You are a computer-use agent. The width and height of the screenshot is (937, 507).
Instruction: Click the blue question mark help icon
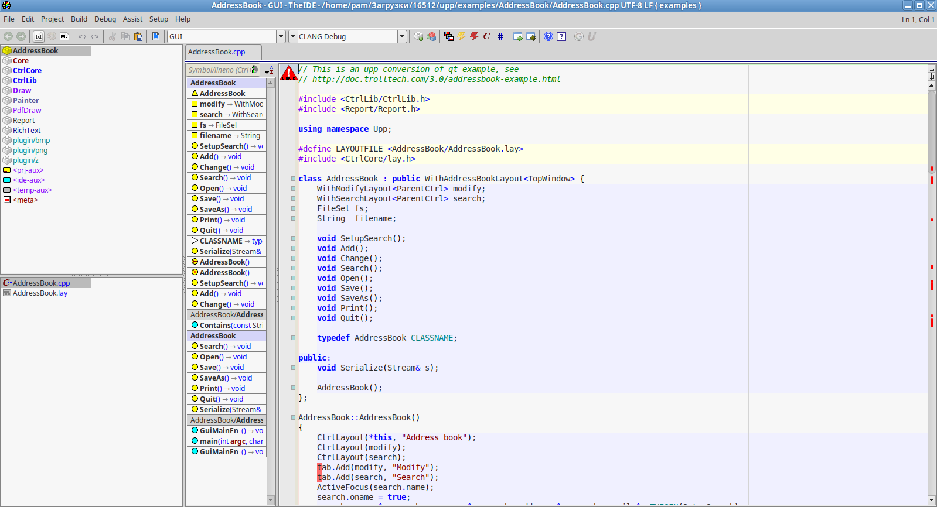click(x=548, y=36)
